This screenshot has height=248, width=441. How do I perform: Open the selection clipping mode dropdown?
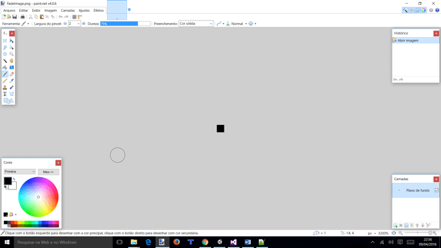[x=253, y=24]
